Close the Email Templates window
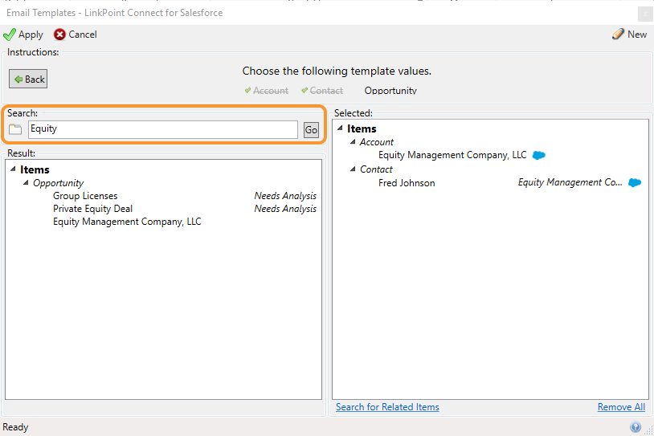Screen dimensions: 654x436 (645, 14)
